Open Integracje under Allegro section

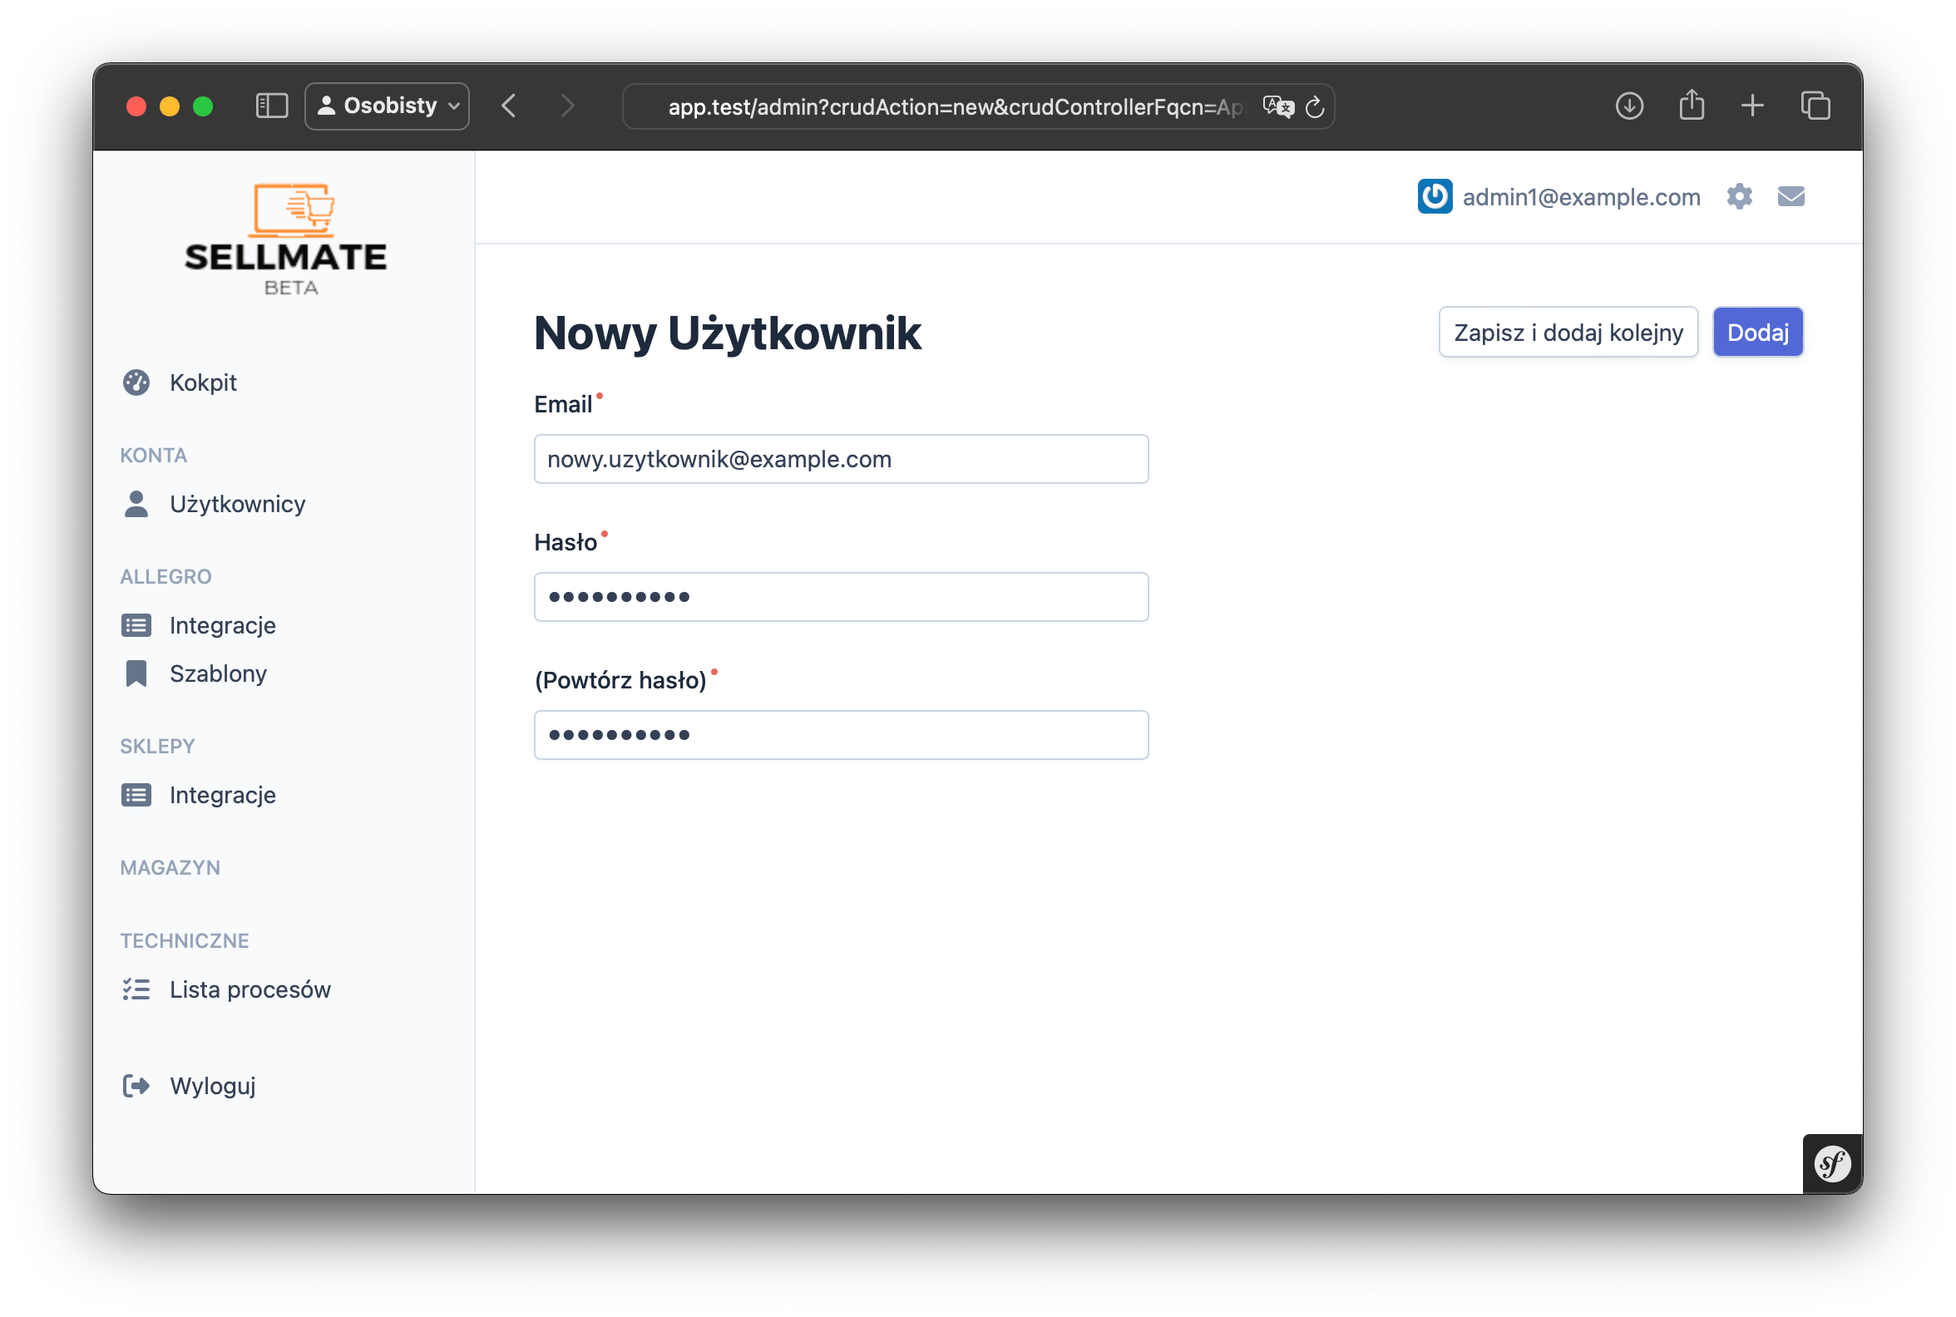(222, 625)
